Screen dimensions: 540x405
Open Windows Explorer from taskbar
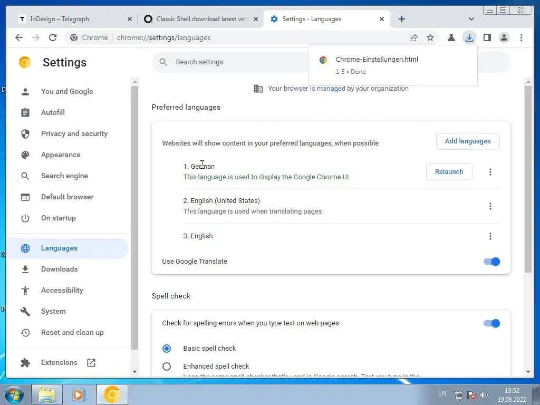47,394
